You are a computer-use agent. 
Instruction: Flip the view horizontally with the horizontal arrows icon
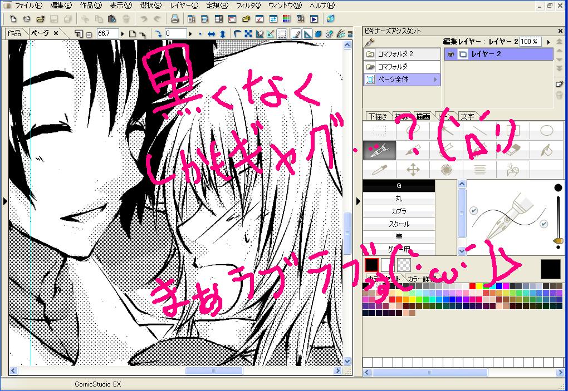212,34
